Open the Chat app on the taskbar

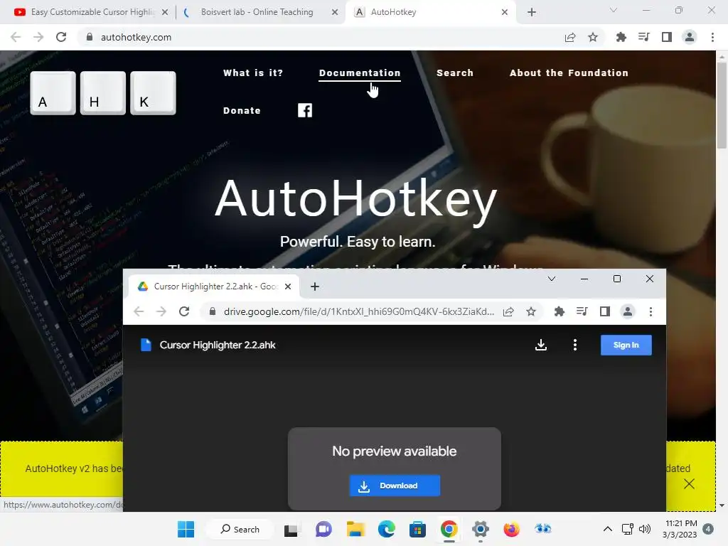pyautogui.click(x=323, y=529)
